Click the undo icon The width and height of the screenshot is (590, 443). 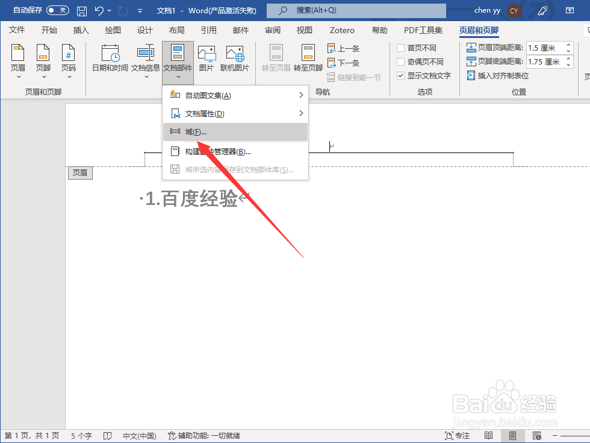tap(99, 11)
